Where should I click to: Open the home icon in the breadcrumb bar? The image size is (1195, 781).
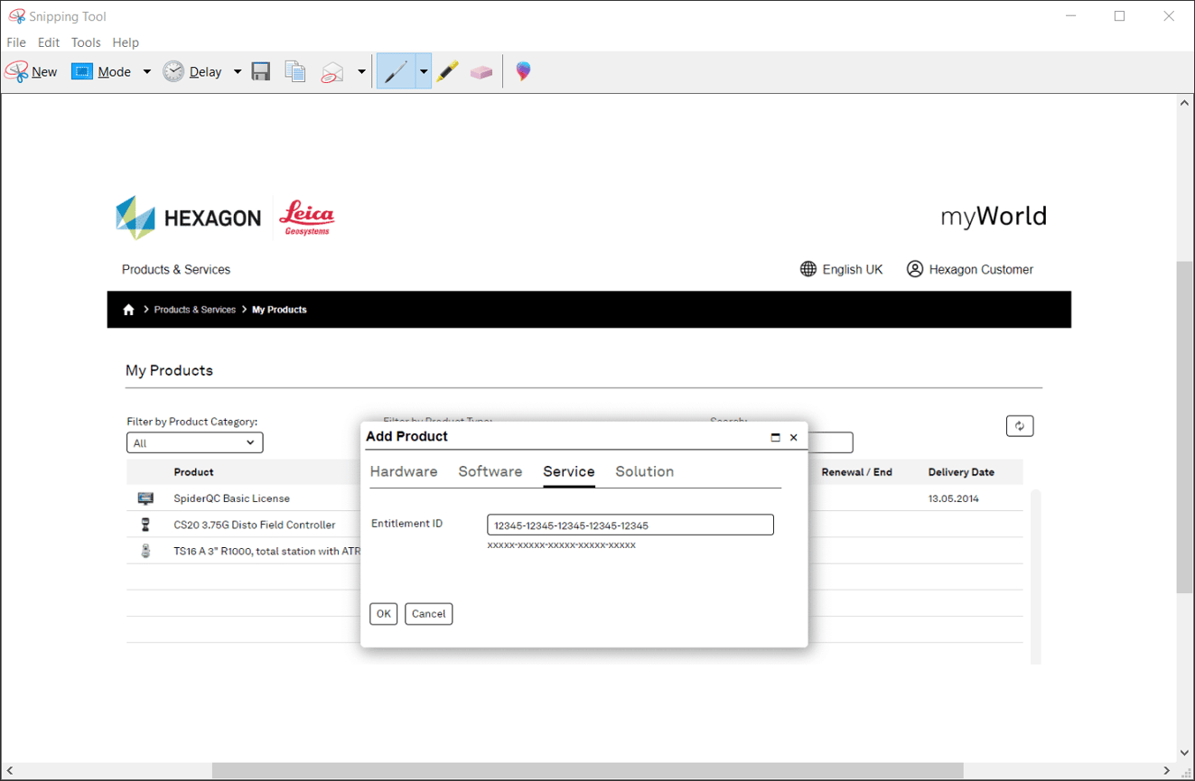click(128, 309)
